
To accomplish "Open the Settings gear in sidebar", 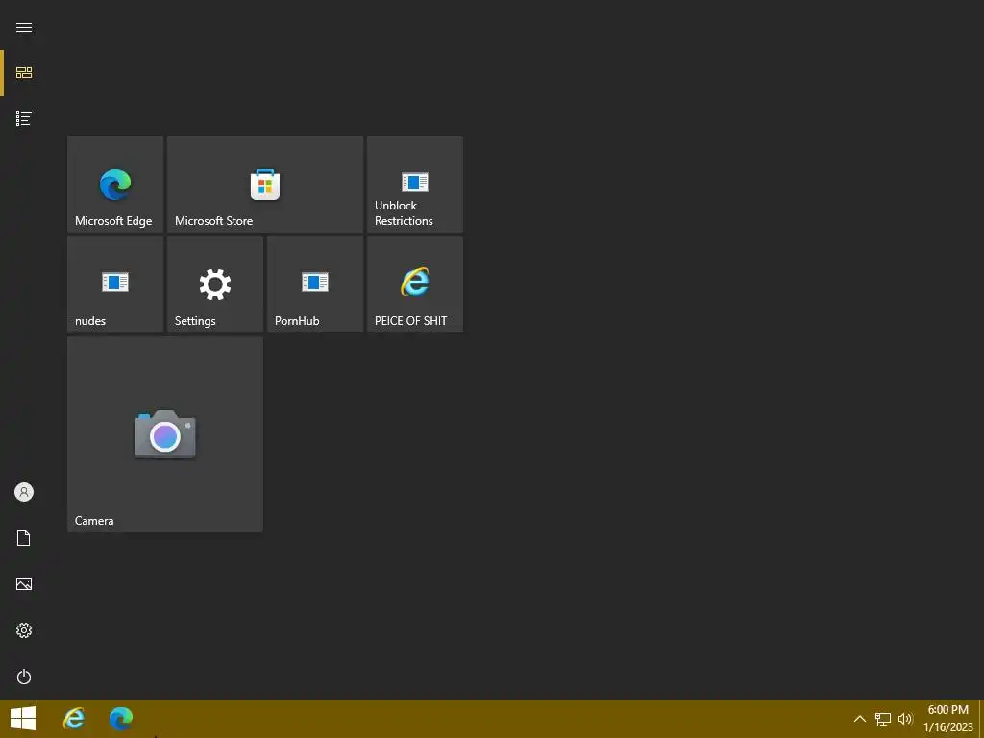I will tap(24, 630).
